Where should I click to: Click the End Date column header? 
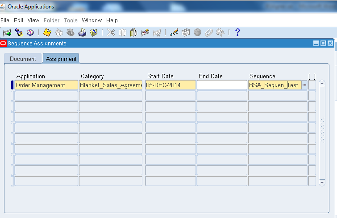tap(211, 76)
